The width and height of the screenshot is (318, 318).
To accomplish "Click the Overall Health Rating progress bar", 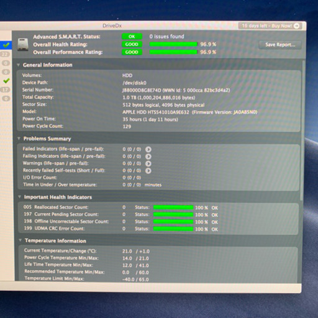I will click(173, 44).
